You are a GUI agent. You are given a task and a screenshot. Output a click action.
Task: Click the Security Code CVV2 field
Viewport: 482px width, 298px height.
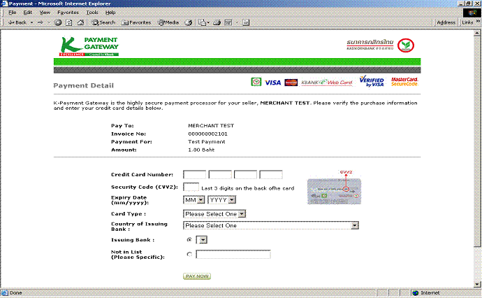191,187
